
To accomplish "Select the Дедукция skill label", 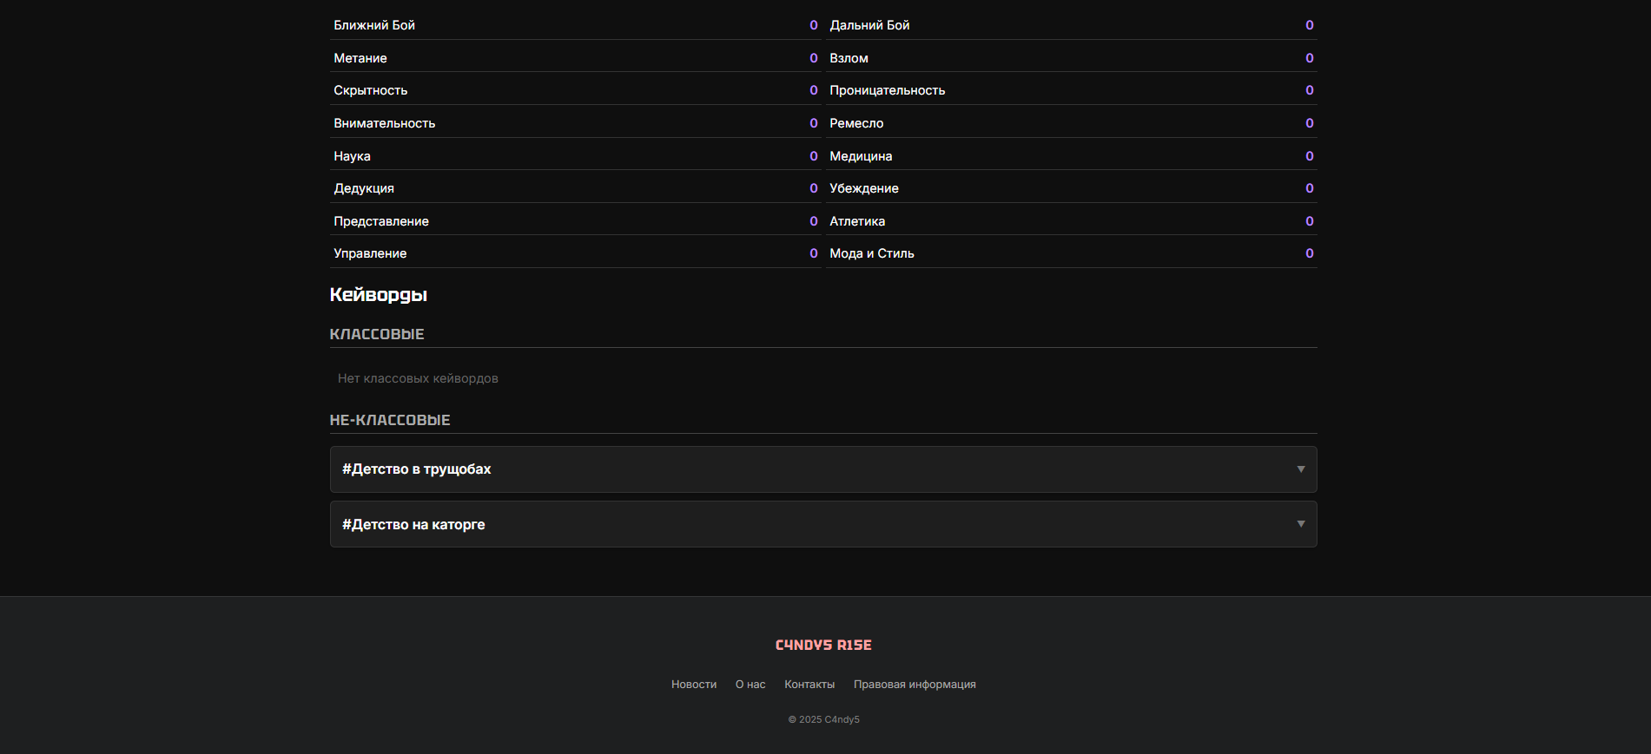I will point(364,188).
